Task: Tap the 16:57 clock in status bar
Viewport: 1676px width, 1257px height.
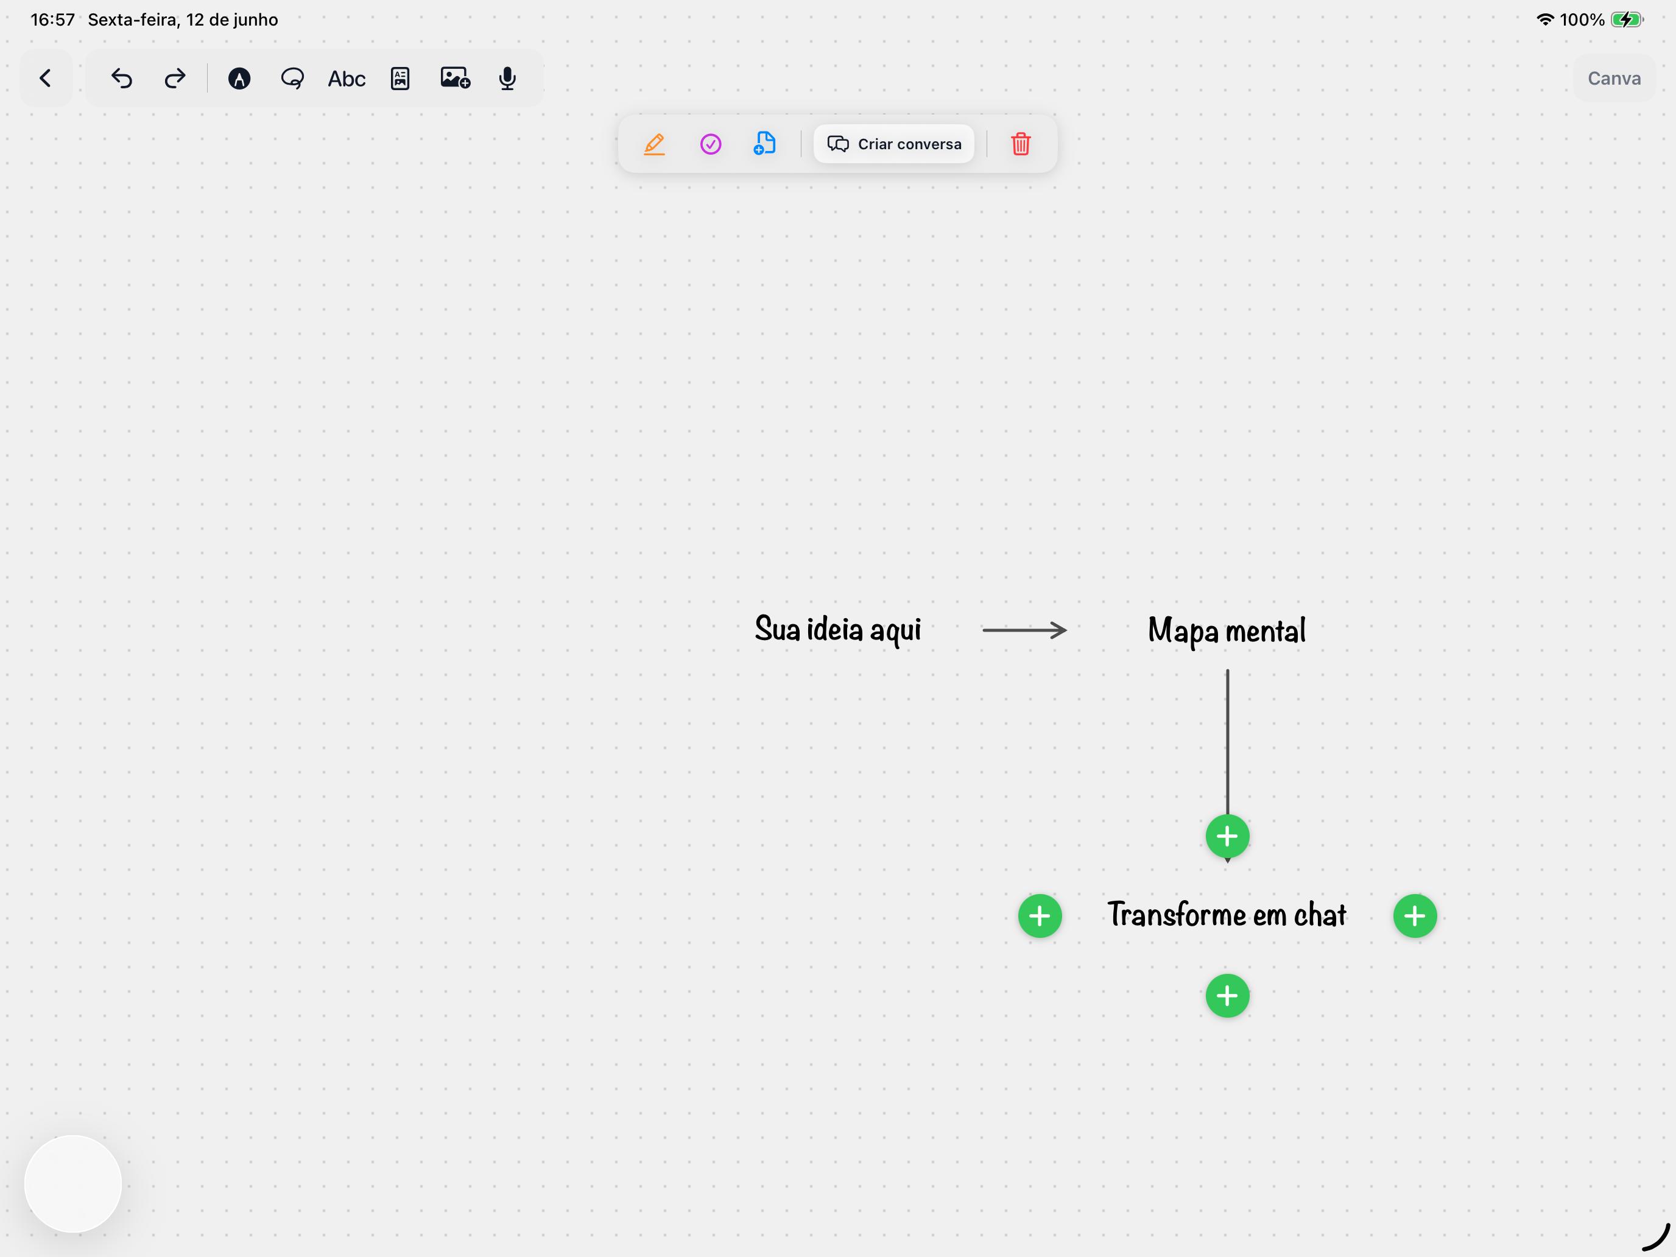Action: 52,19
